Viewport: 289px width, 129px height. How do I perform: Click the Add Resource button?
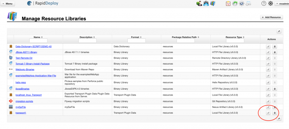(x=271, y=17)
